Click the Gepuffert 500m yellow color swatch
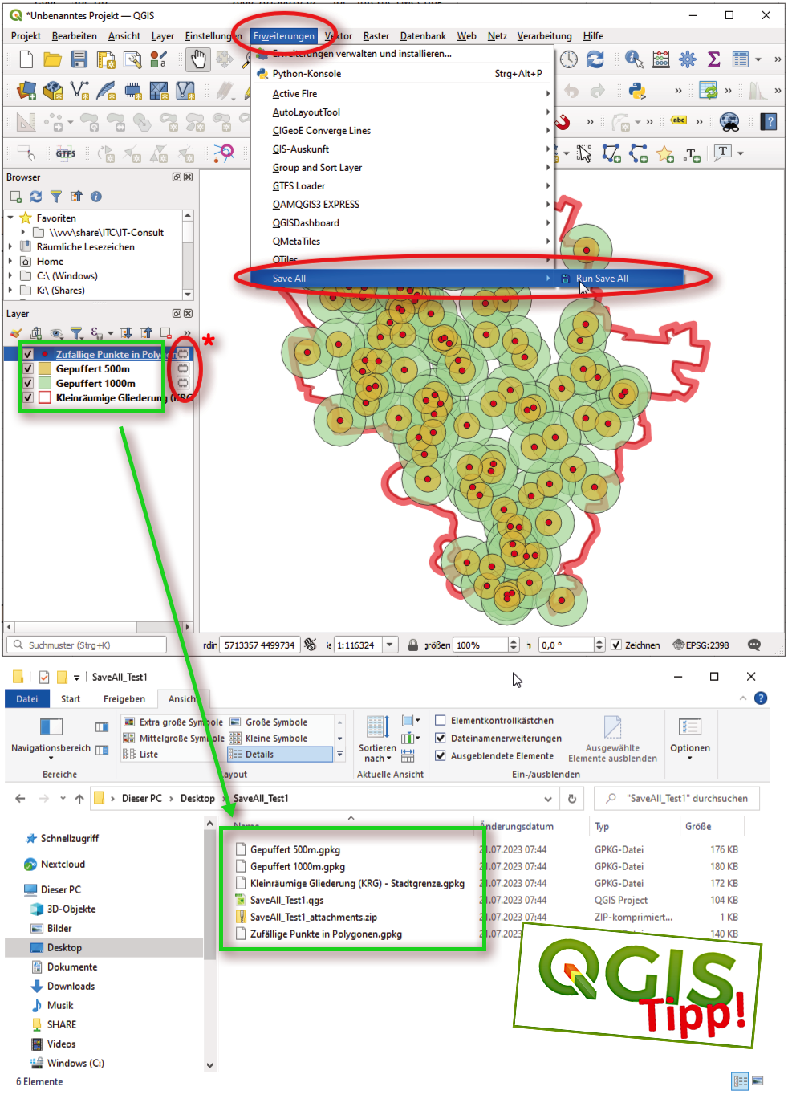Screen dimensions: 788x1111 point(45,368)
